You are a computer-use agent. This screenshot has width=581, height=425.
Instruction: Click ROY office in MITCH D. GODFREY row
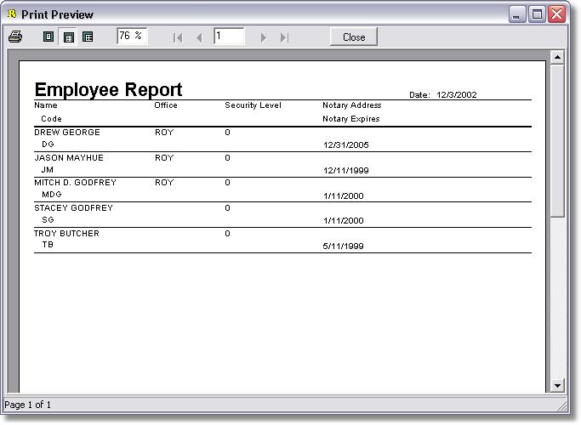tap(164, 183)
